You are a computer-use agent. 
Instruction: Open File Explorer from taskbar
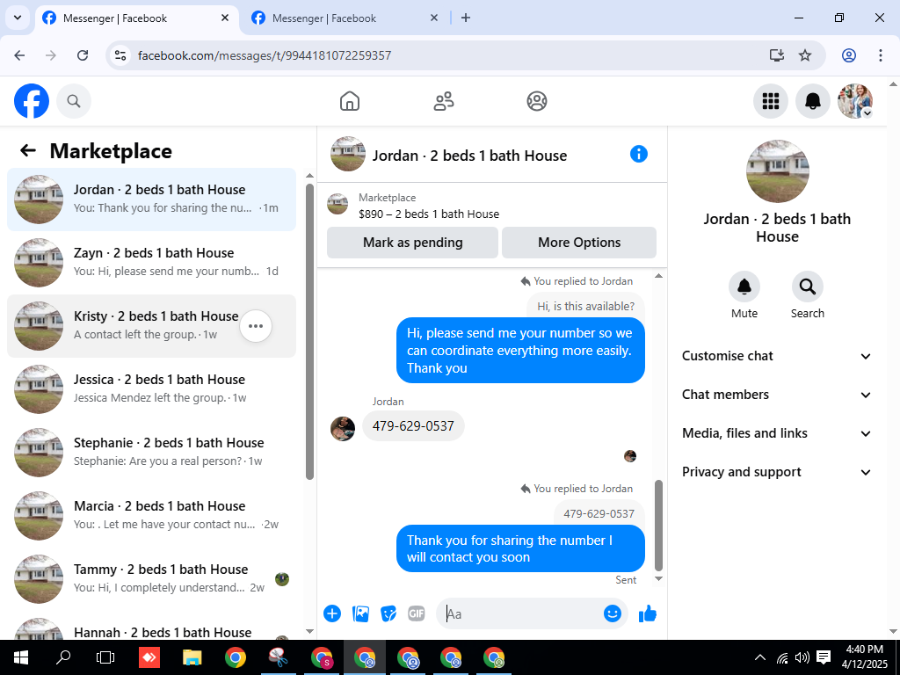coord(192,657)
